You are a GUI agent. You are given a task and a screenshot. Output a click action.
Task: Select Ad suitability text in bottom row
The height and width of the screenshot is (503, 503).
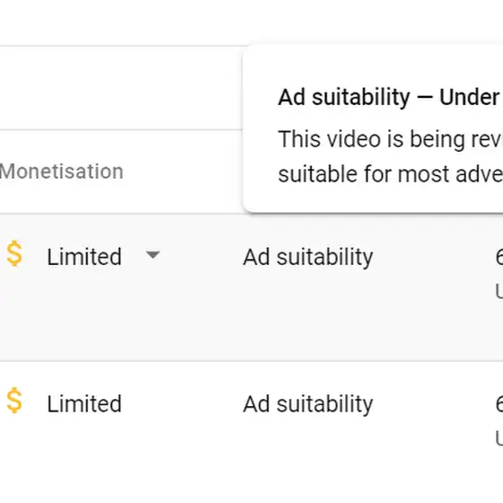coord(308,404)
